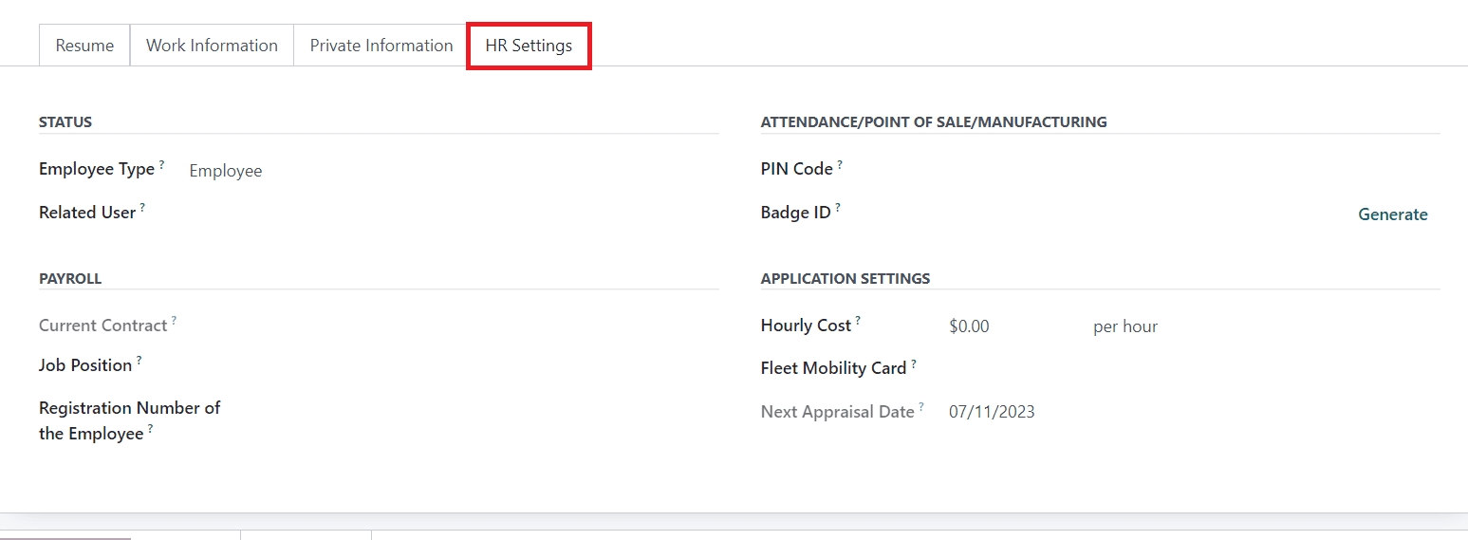Click help tooltip icon beside PIN Code
This screenshot has height=540, width=1468.
(840, 164)
